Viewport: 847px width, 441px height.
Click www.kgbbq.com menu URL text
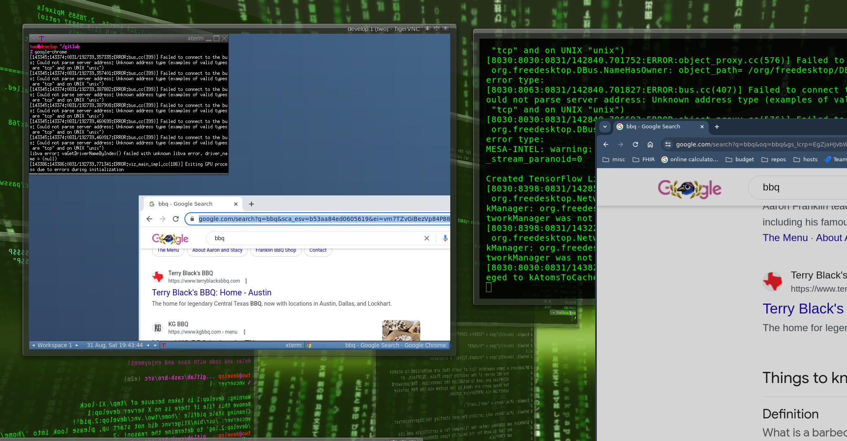[x=203, y=332]
